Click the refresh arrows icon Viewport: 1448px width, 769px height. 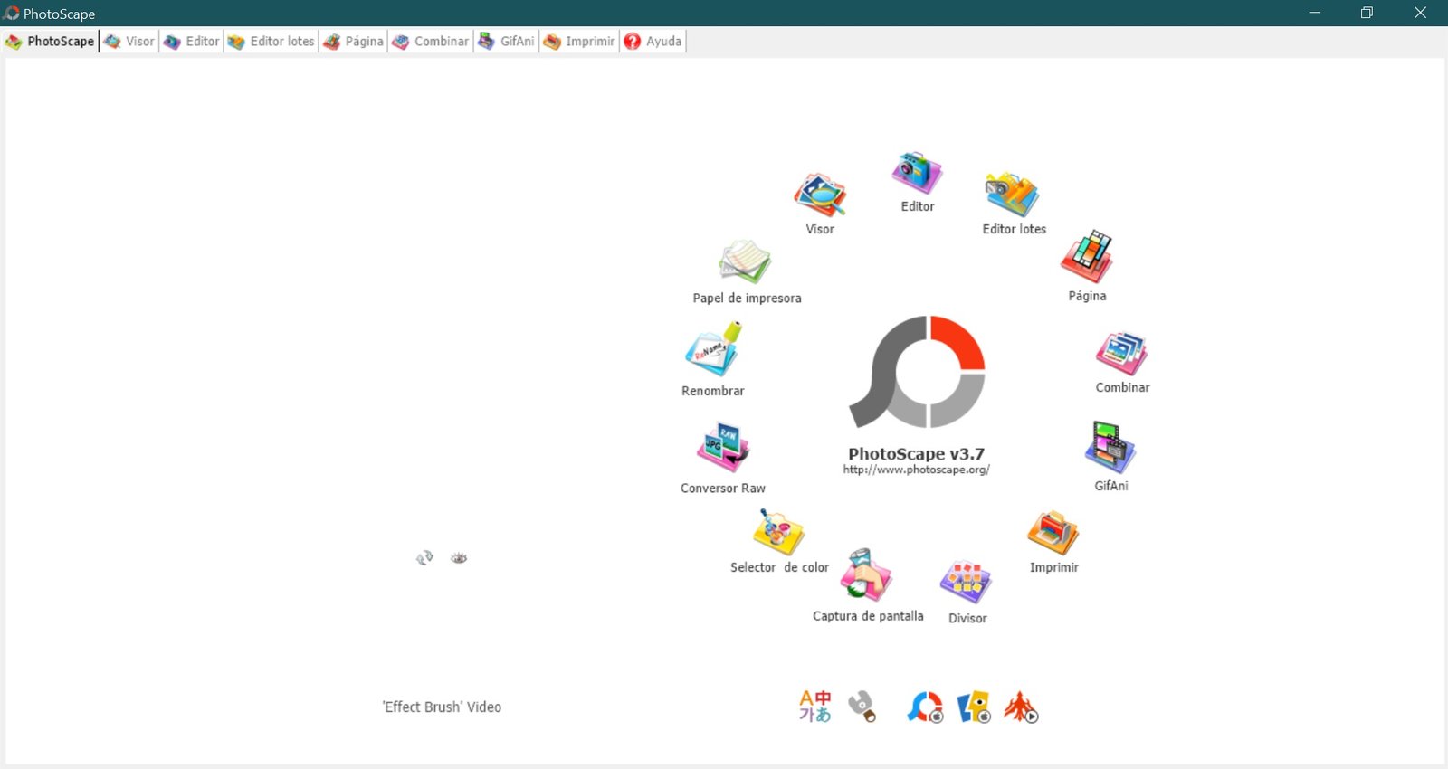[x=424, y=558]
